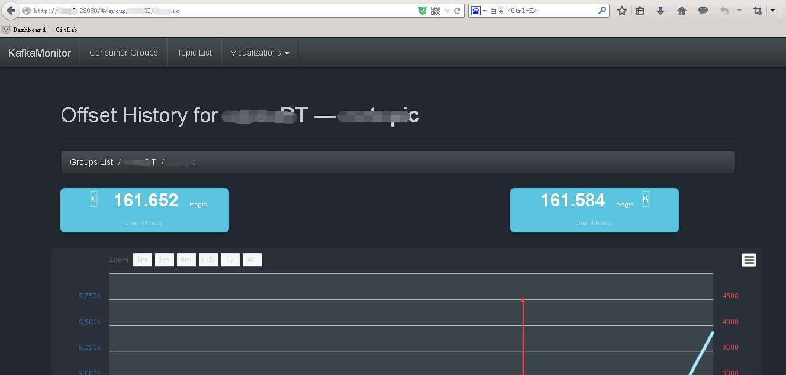Click the globe site identity icon
This screenshot has height=375, width=786.
pos(26,11)
